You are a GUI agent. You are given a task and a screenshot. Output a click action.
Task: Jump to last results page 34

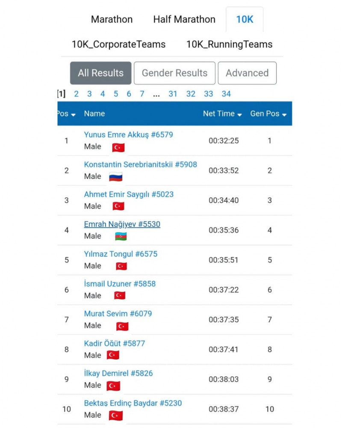(x=226, y=94)
